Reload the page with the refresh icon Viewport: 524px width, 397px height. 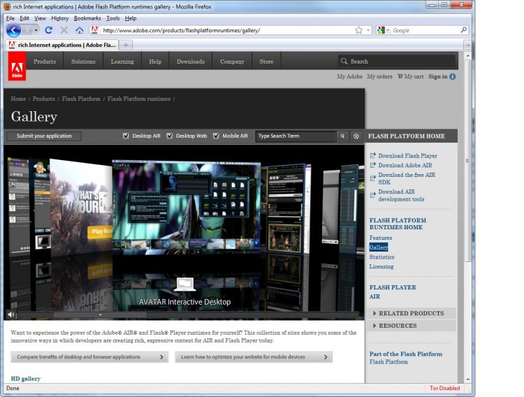[x=49, y=31]
